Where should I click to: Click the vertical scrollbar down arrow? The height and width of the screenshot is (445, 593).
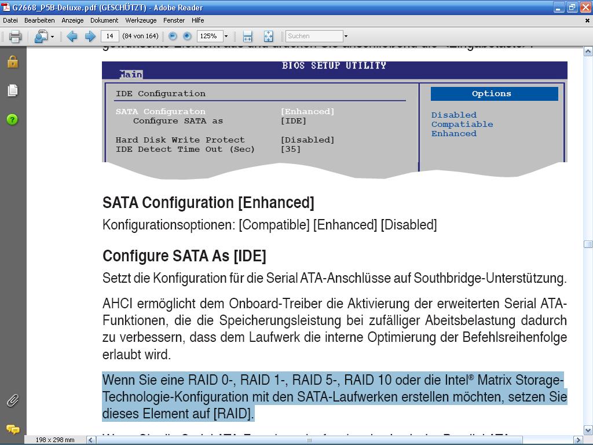[x=588, y=431]
